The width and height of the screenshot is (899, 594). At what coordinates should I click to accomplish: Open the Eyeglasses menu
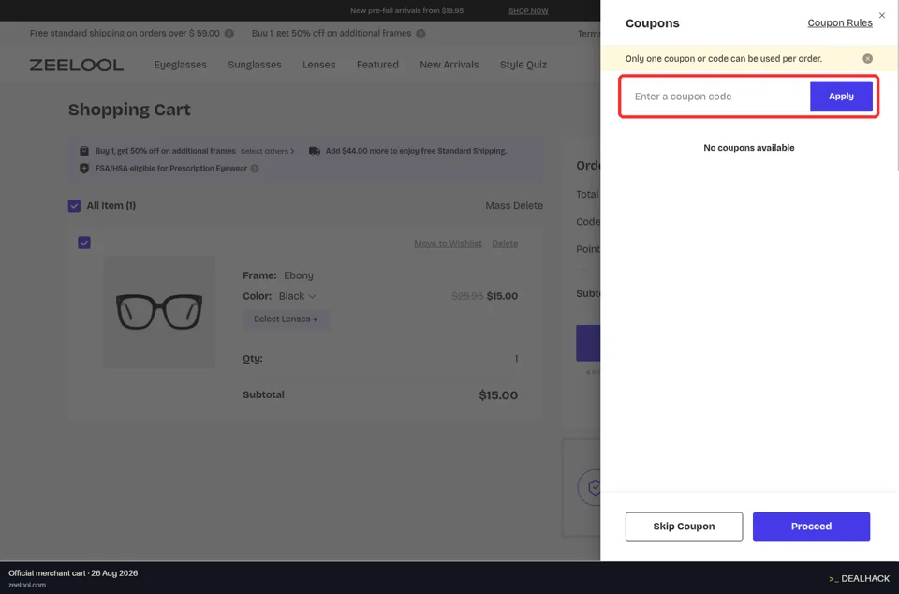click(180, 65)
